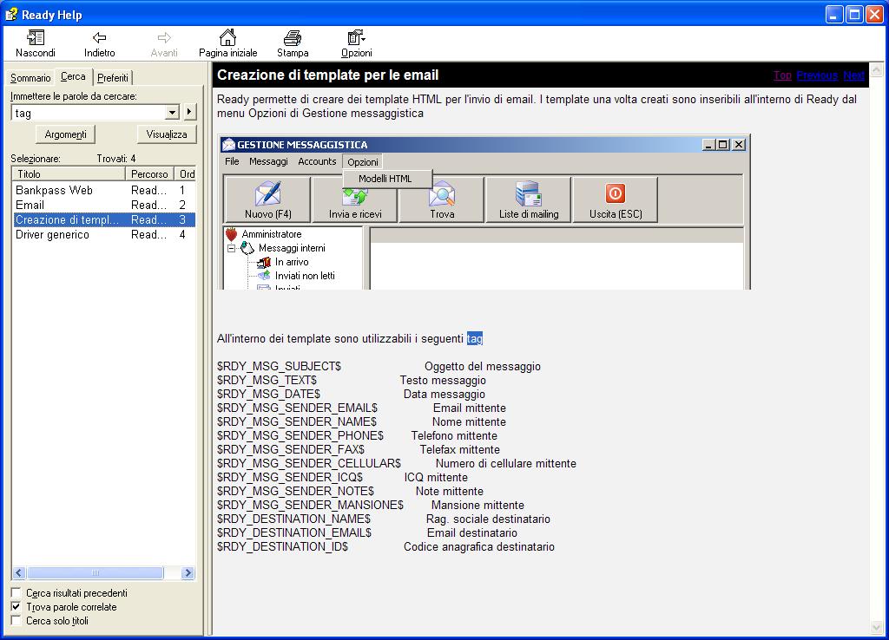Screen dimensions: 889x640
Task: Sort results by Percorso column header
Action: click(x=149, y=174)
